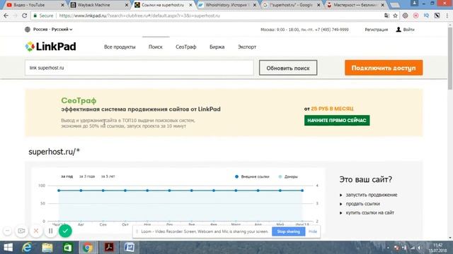Image resolution: width=453 pixels, height=254 pixels.
Task: Bookmark page with the star icon
Action: tap(395, 16)
